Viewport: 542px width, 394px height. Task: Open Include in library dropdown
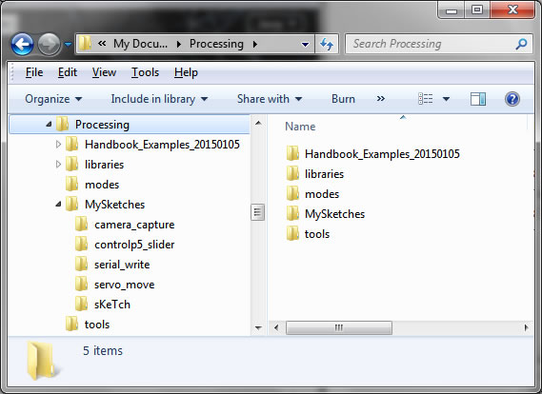pos(159,99)
